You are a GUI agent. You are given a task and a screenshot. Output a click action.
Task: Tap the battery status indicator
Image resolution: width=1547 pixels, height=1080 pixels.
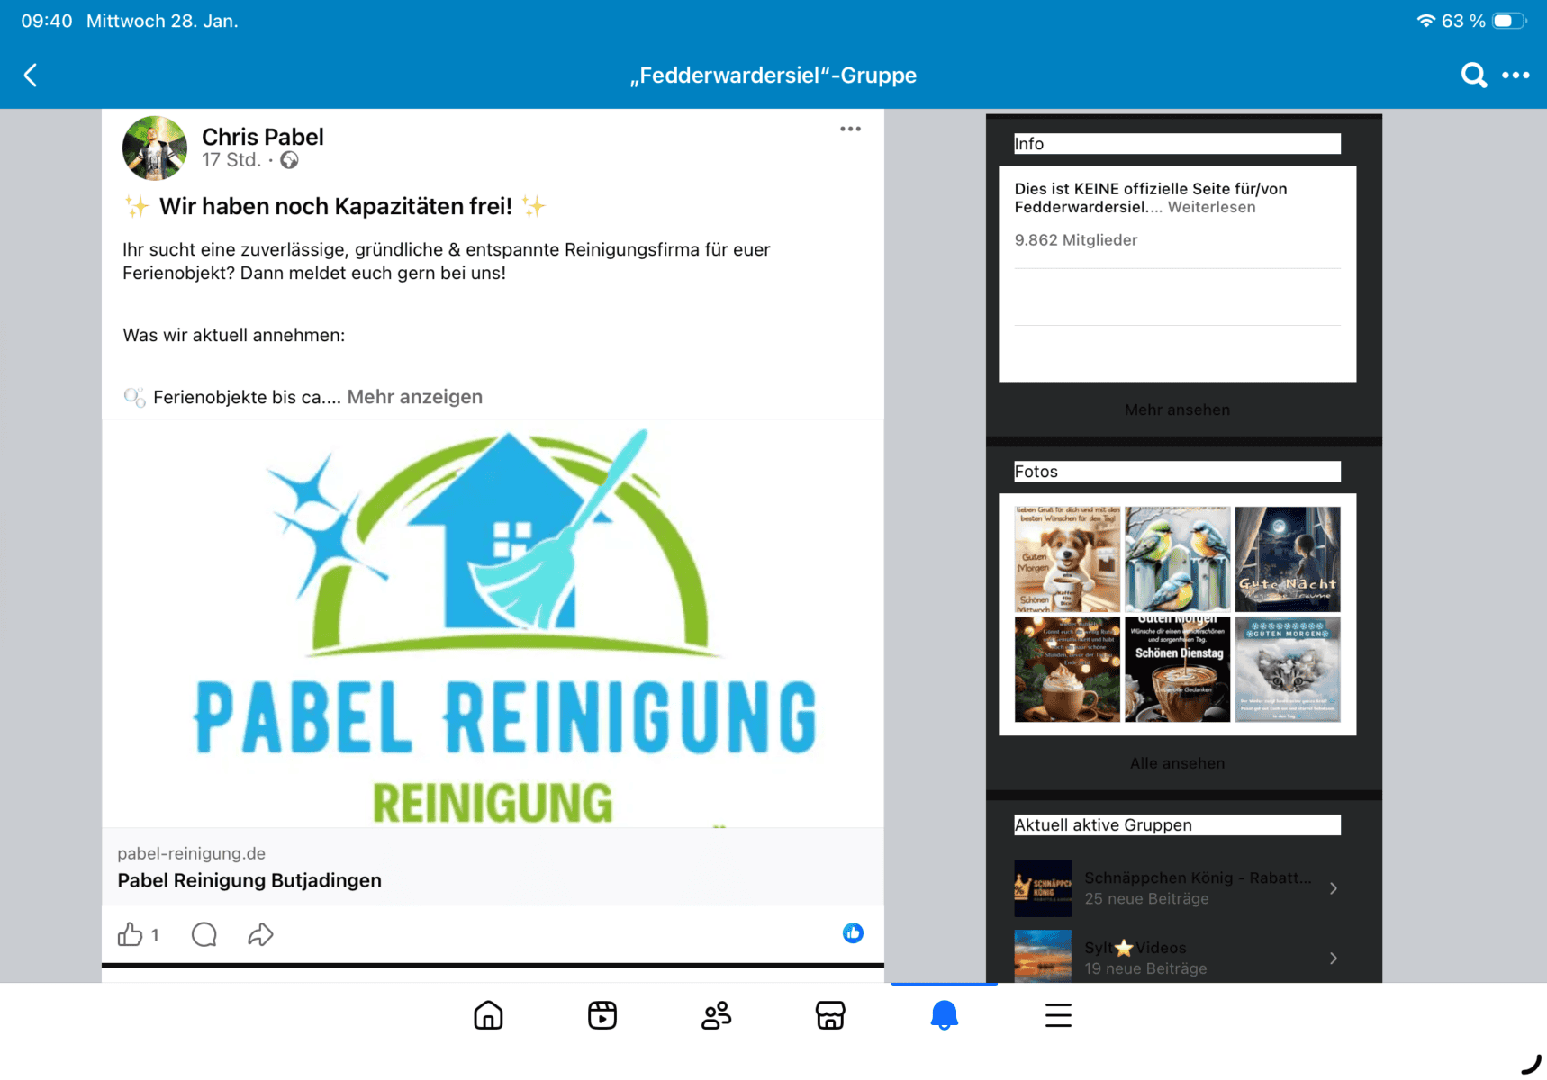[1509, 21]
